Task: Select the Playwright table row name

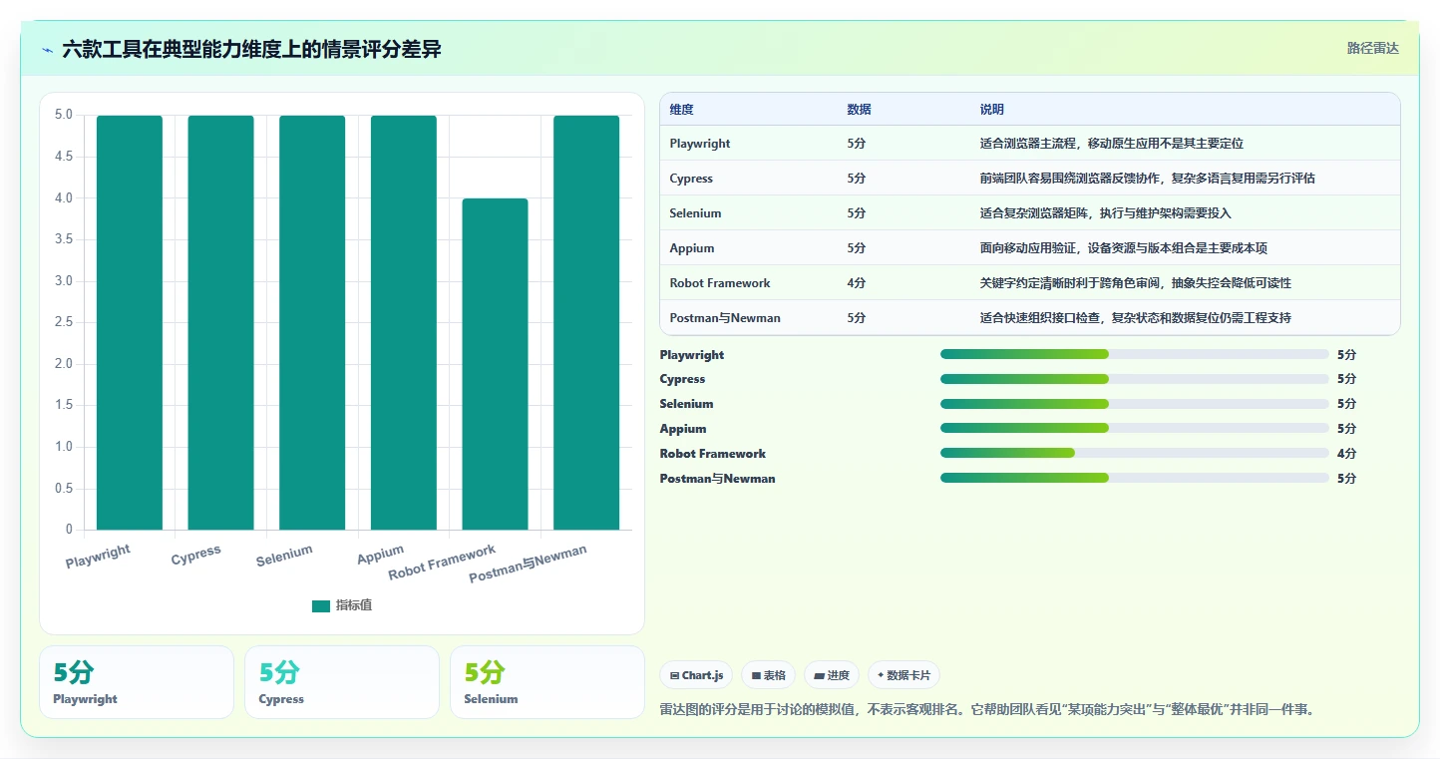Action: pos(700,144)
